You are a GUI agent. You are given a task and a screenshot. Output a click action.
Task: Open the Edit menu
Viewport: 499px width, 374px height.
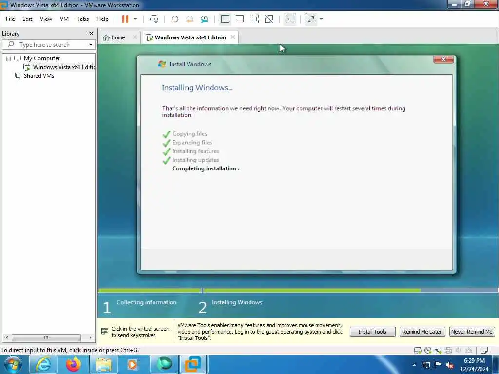27,19
